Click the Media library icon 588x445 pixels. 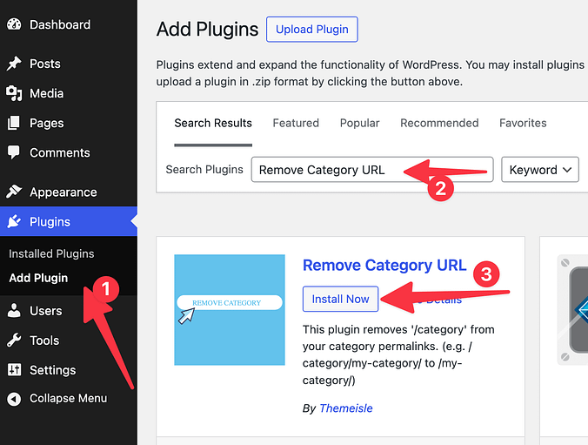coord(14,93)
